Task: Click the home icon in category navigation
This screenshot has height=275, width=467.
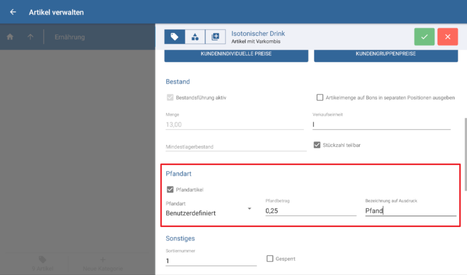Action: pyautogui.click(x=10, y=37)
